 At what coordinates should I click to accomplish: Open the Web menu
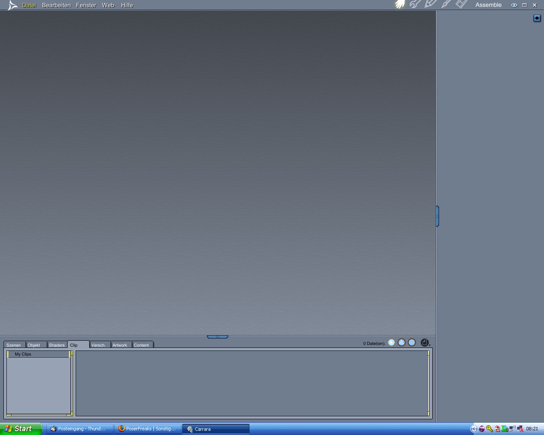pos(108,5)
